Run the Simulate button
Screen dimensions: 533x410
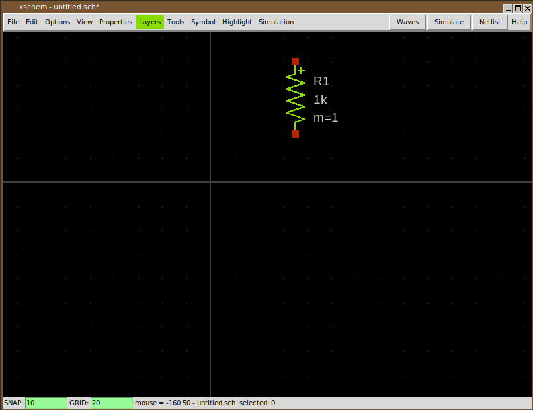(x=449, y=22)
